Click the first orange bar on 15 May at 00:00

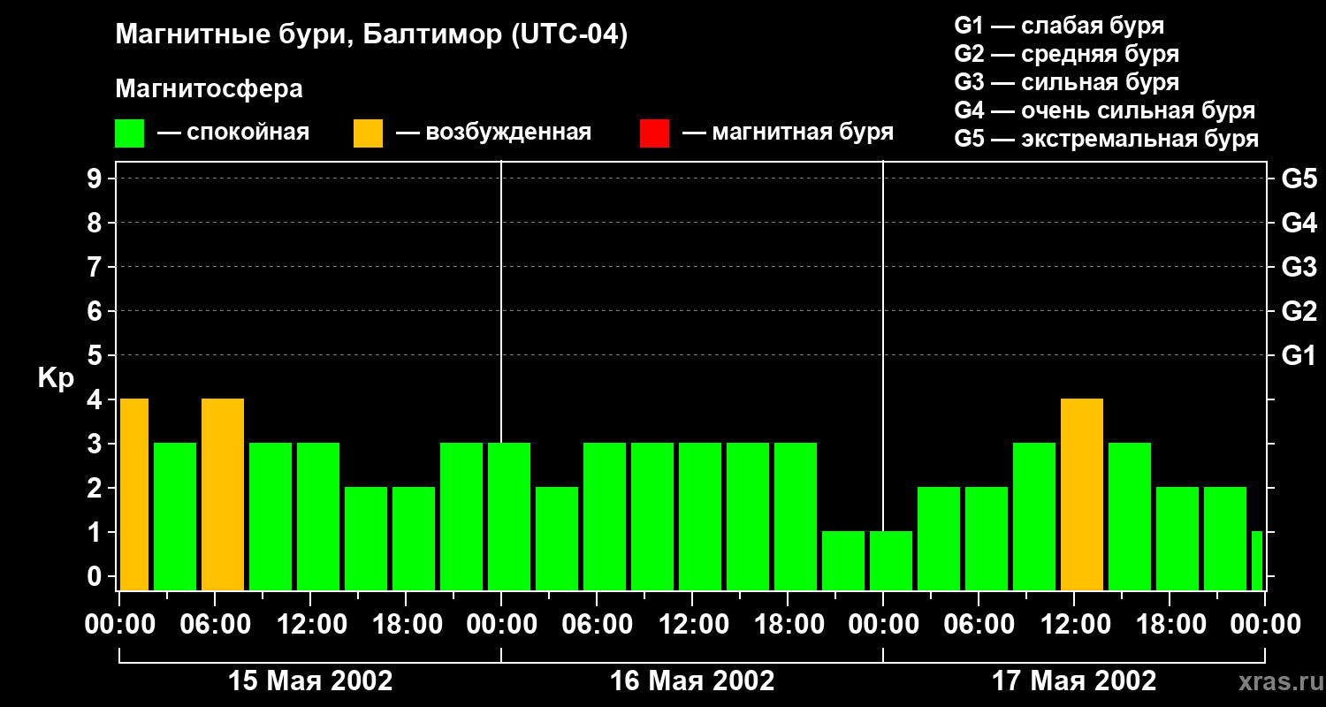(x=134, y=494)
